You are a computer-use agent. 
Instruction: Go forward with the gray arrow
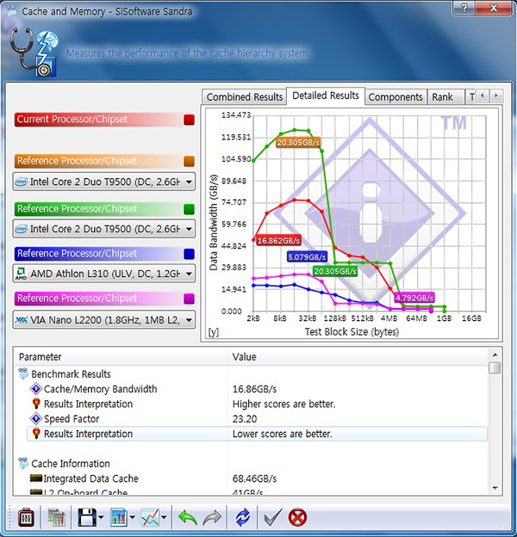point(212,517)
